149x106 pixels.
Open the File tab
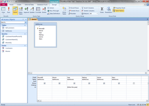pyautogui.click(x=4, y=5)
